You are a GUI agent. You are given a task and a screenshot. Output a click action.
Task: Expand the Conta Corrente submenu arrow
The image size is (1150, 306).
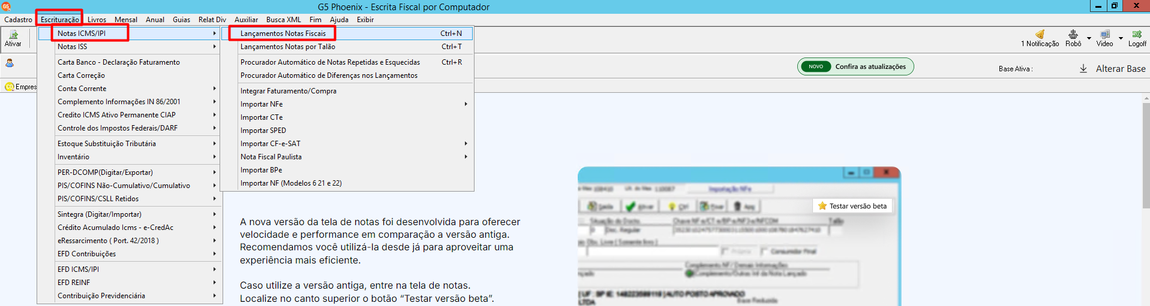pos(214,89)
